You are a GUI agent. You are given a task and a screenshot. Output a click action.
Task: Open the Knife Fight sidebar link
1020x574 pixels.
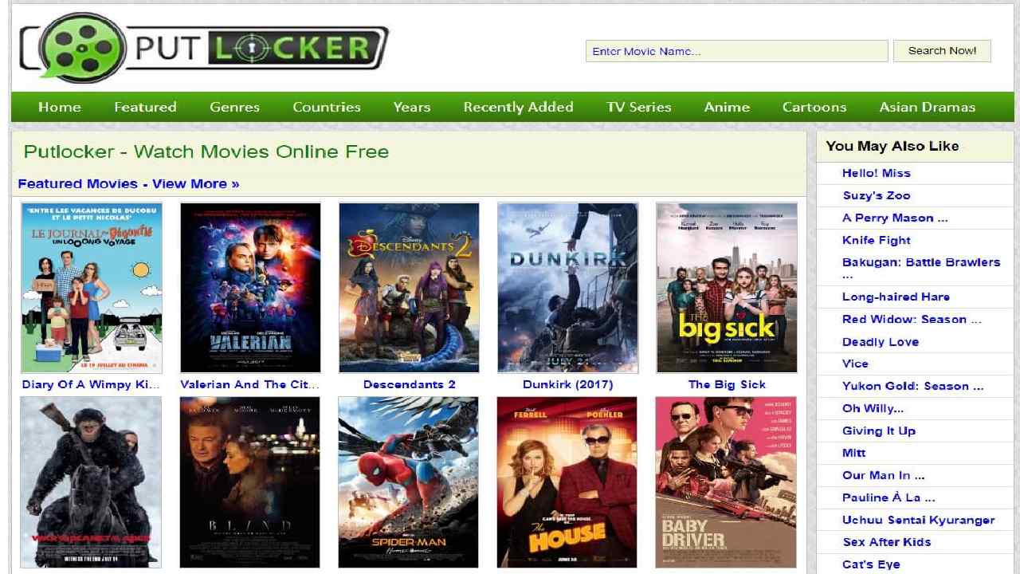[x=877, y=240]
